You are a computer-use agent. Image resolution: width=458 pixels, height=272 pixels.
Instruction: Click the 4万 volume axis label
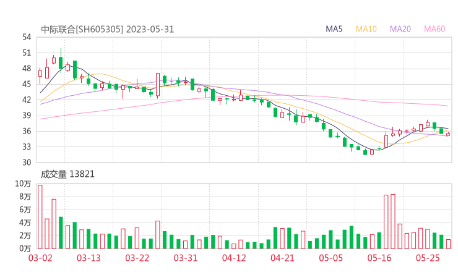pyautogui.click(x=25, y=223)
